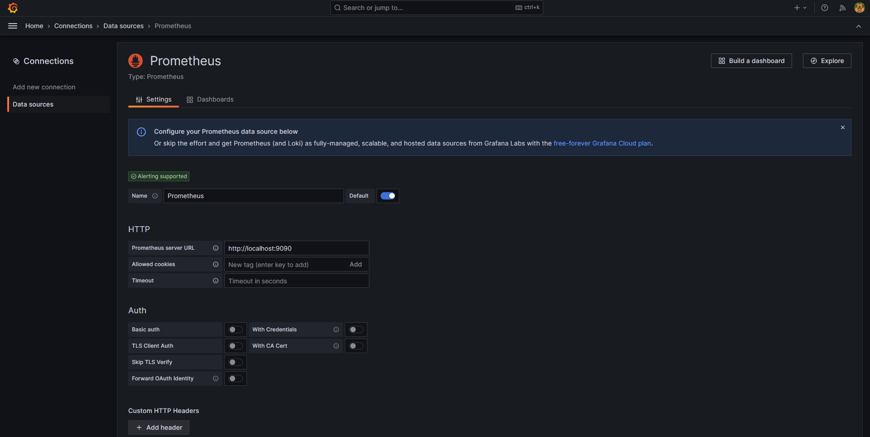Click the Grafana logo icon
870x437 pixels.
click(13, 8)
